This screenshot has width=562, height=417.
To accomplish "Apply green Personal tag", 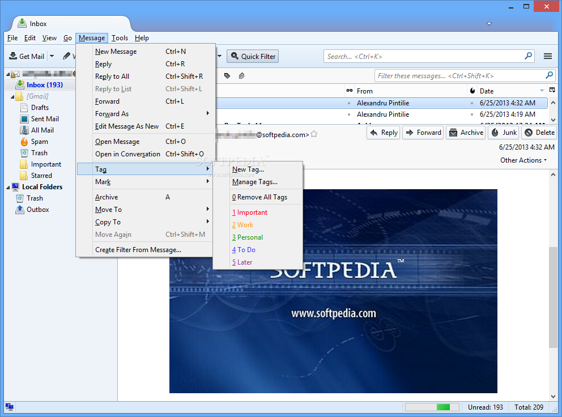I will tap(258, 237).
